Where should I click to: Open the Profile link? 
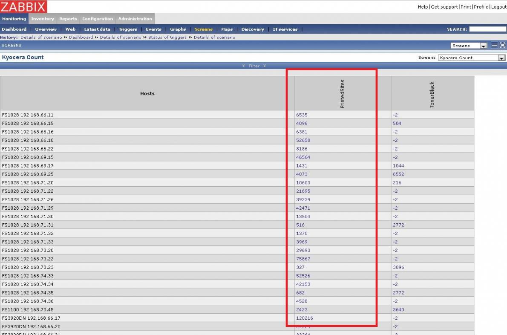tap(481, 7)
